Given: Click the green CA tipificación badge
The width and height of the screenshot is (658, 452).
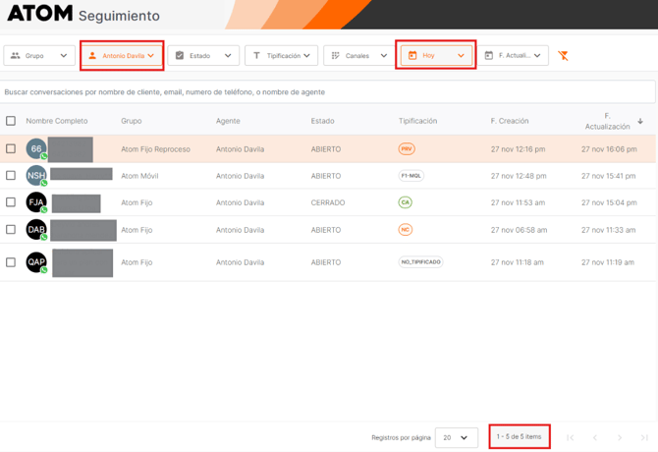Looking at the screenshot, I should click(x=406, y=202).
